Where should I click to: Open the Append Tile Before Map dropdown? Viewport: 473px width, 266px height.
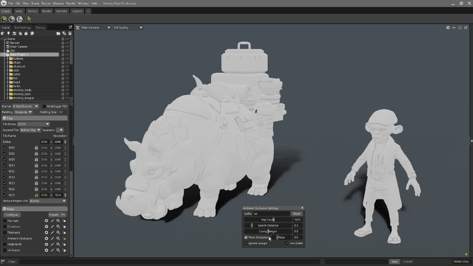tap(30, 130)
